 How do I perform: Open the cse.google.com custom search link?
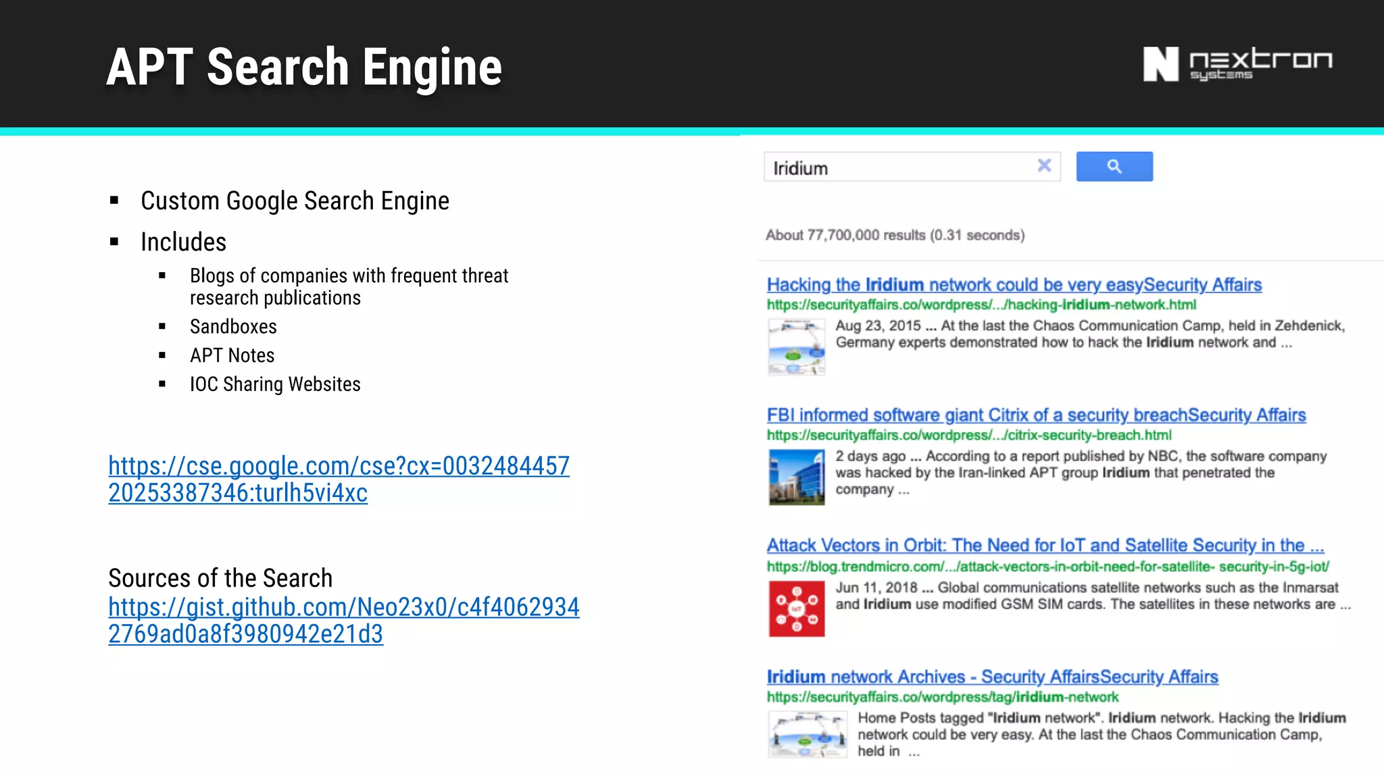coord(339,479)
